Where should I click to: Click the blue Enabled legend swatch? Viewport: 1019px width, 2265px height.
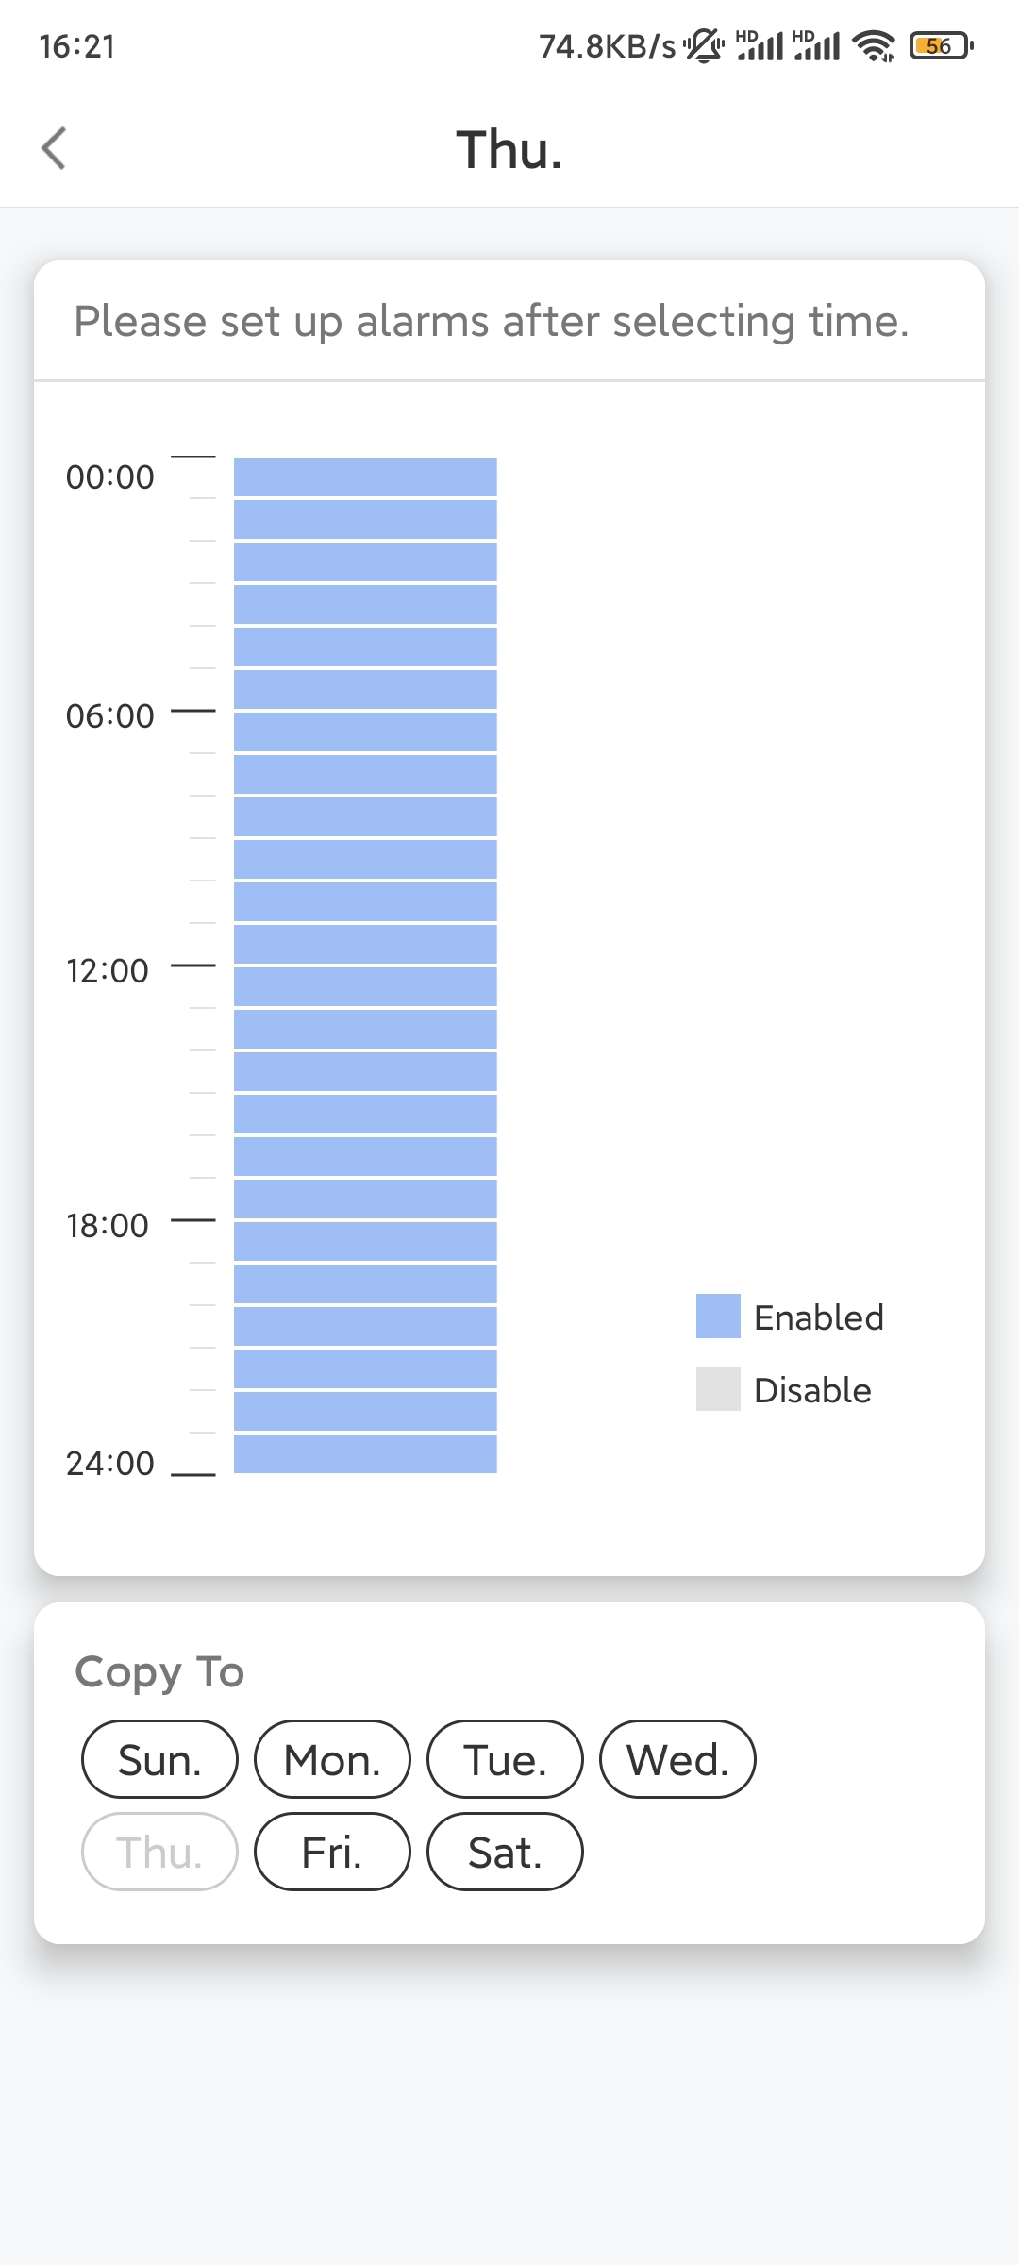[718, 1317]
